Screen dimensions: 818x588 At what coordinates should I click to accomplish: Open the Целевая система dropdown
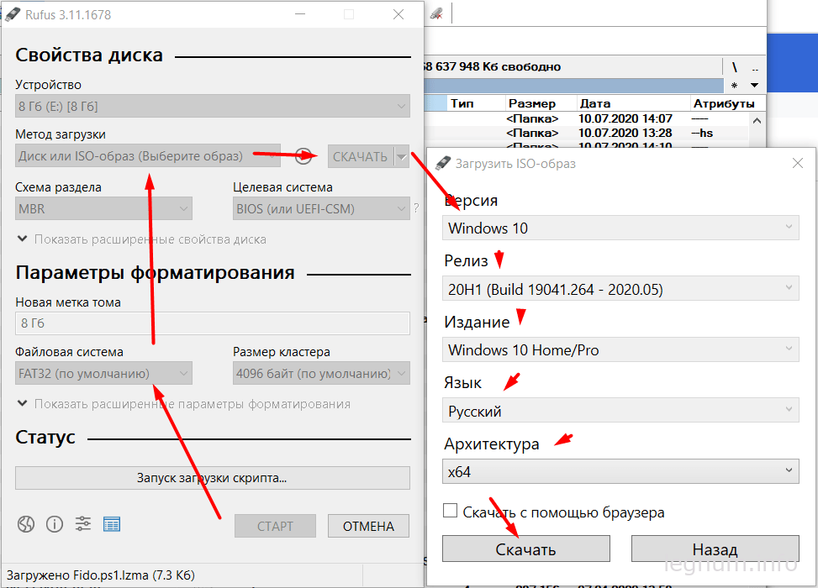coord(321,208)
